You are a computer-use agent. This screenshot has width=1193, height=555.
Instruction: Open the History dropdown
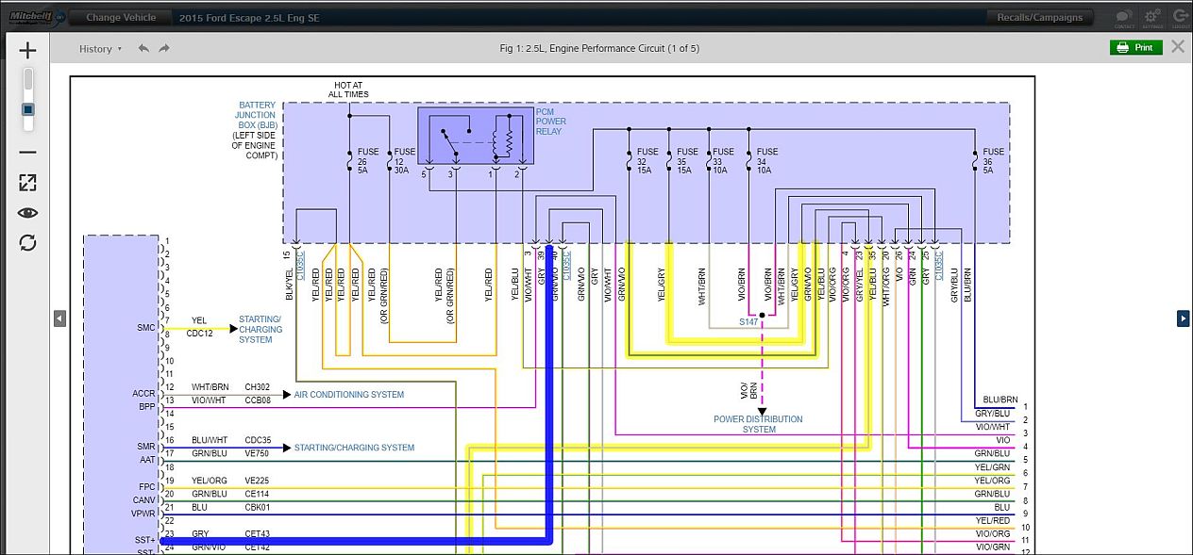pyautogui.click(x=99, y=48)
